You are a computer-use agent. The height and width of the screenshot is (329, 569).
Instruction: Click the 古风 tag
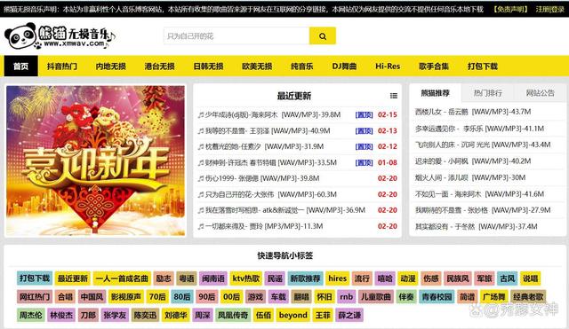[507, 278]
